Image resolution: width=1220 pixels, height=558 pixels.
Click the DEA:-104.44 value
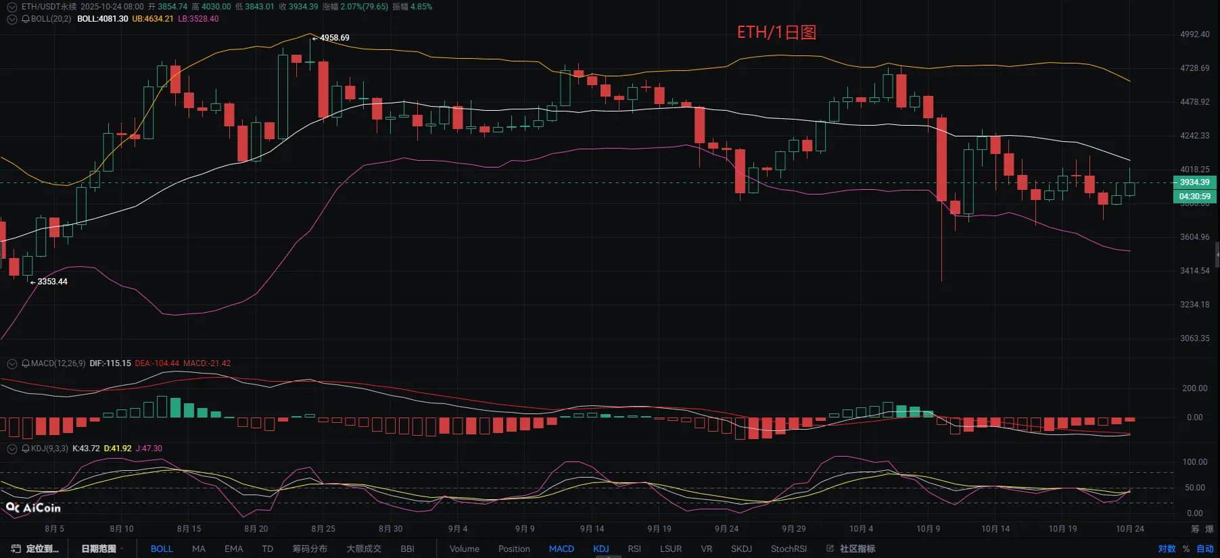click(x=157, y=363)
